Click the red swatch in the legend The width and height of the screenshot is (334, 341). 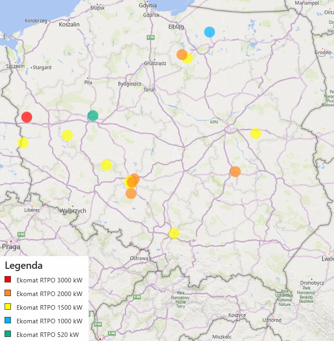pyautogui.click(x=7, y=280)
